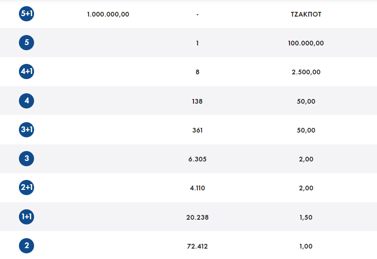
Task: Click the 1.000.000,00 jackpot amount
Action: coord(108,14)
